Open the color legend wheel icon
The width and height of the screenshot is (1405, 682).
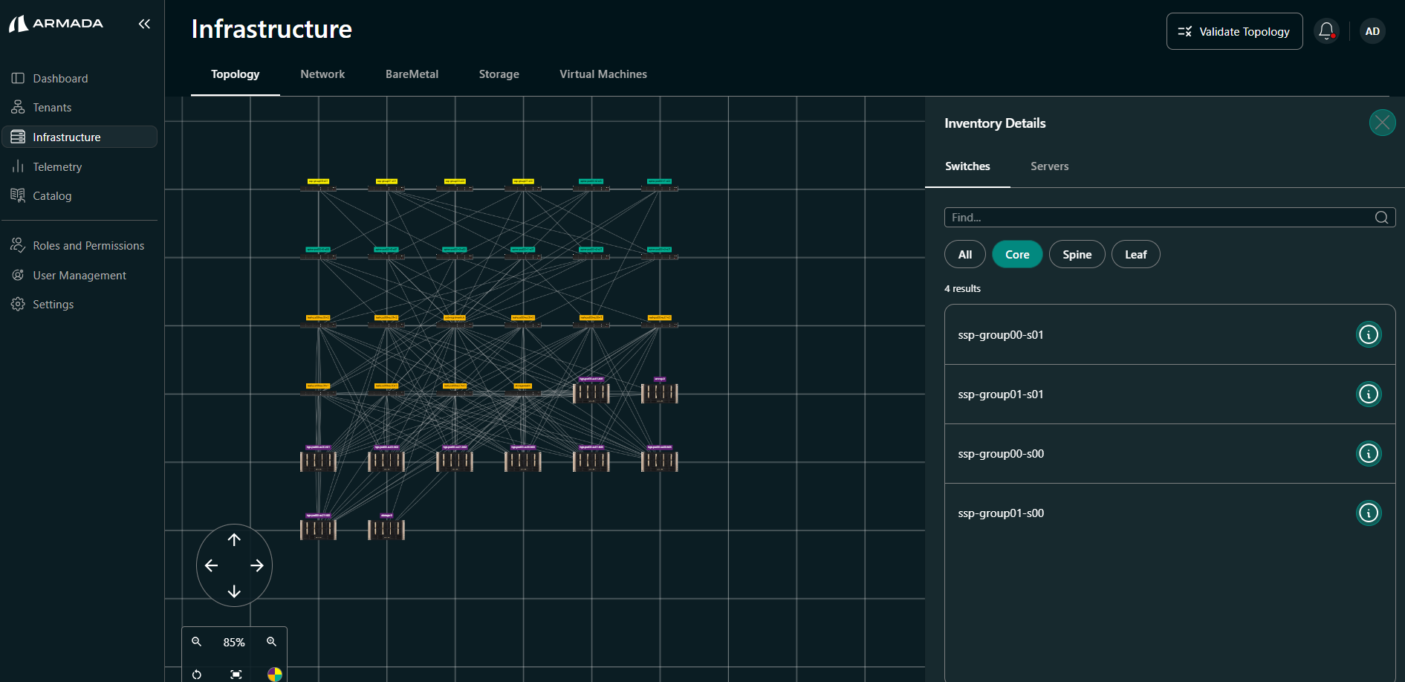pos(274,674)
